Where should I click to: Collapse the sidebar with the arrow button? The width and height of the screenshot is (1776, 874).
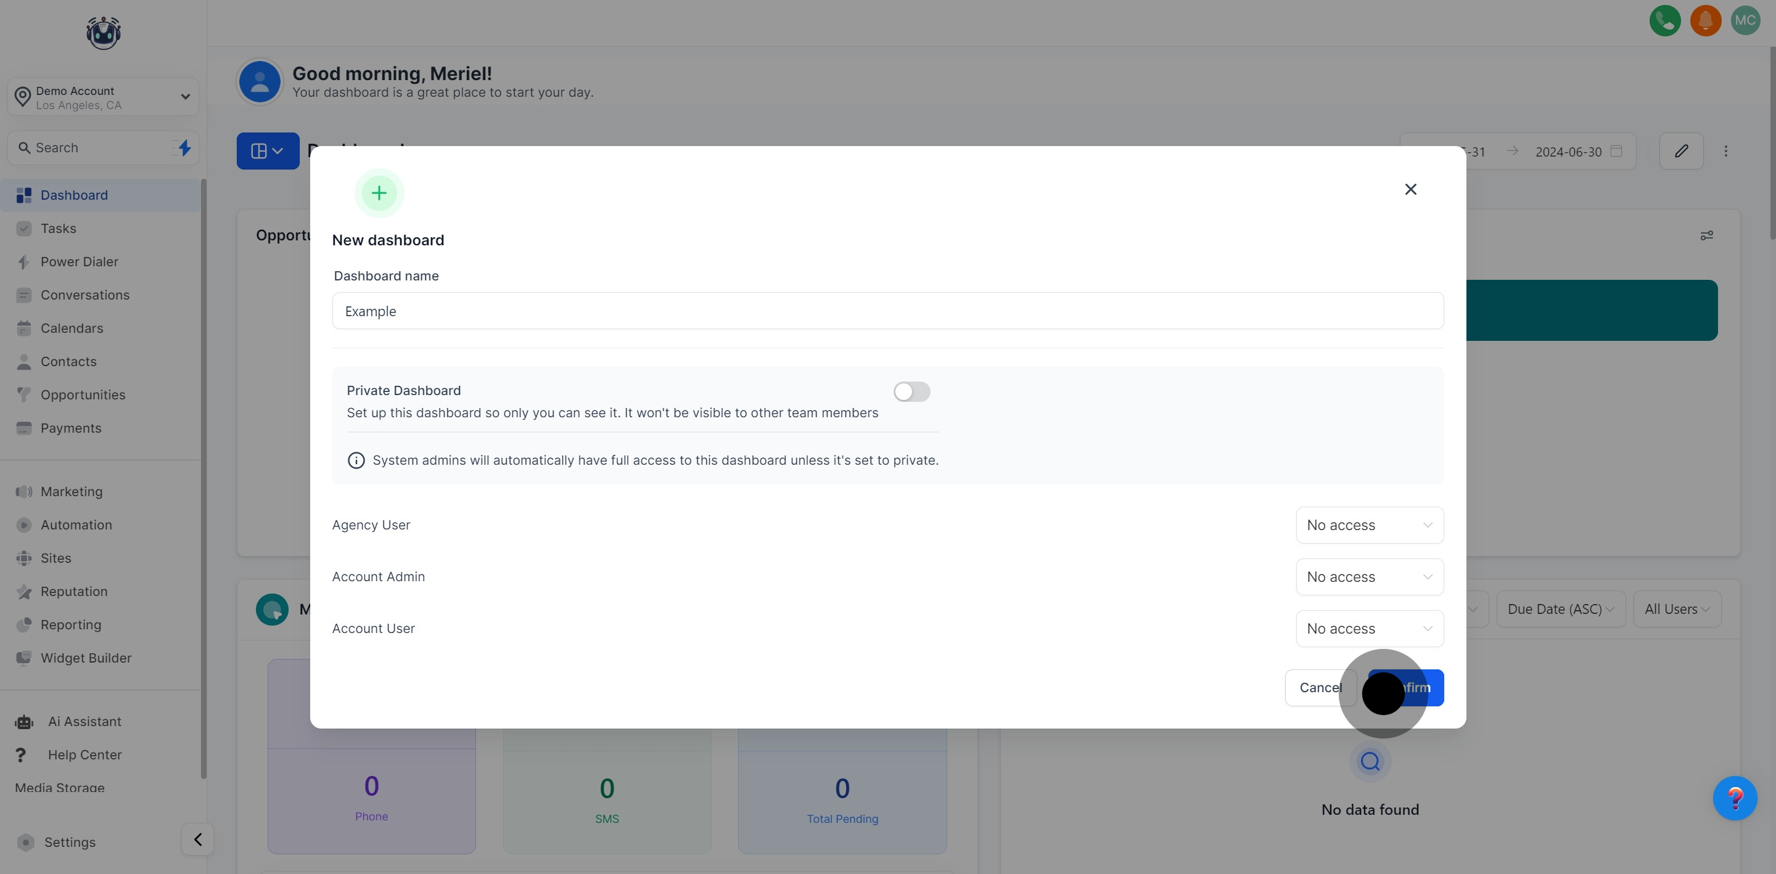(x=198, y=839)
